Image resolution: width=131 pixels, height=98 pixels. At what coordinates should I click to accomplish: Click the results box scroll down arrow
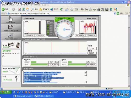pos(86,82)
